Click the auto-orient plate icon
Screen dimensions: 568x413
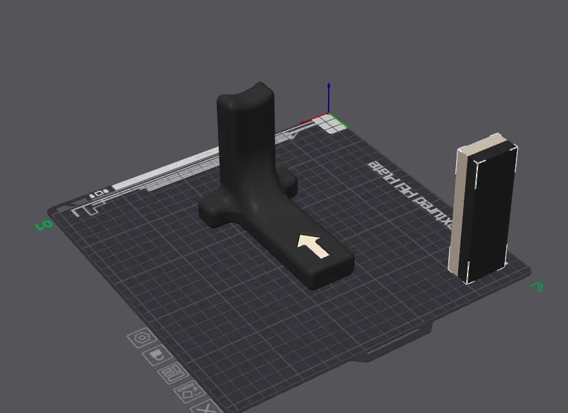(x=190, y=392)
